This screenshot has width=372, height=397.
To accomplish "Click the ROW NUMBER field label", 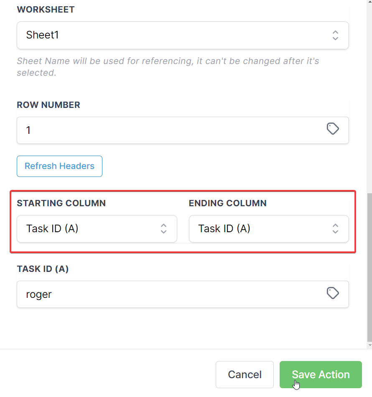I will coord(48,105).
